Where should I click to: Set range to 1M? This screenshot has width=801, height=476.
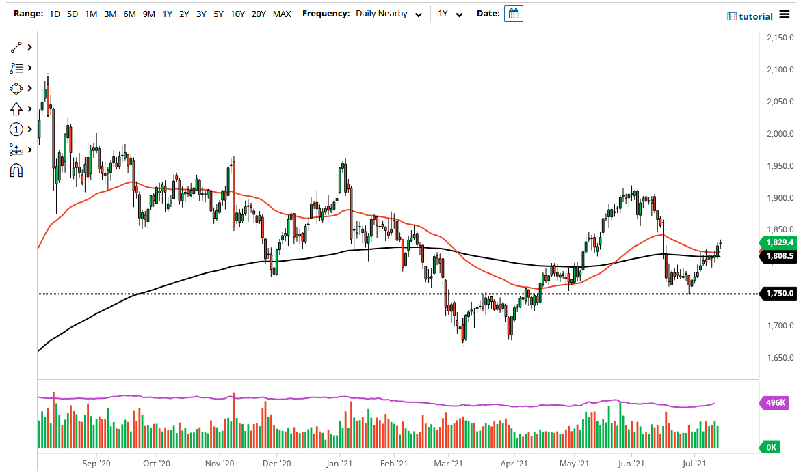click(x=91, y=14)
